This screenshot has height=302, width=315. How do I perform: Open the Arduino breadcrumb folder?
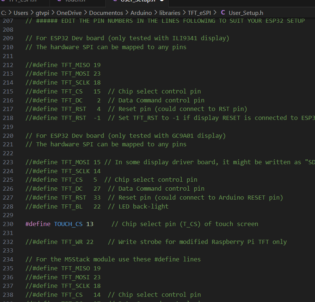click(x=141, y=13)
